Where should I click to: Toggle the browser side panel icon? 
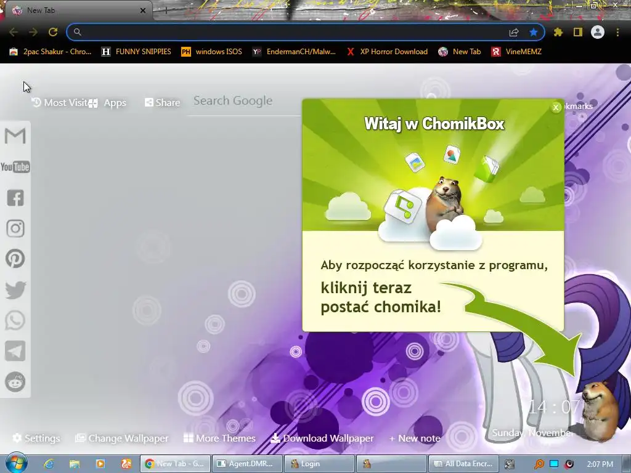(x=578, y=32)
